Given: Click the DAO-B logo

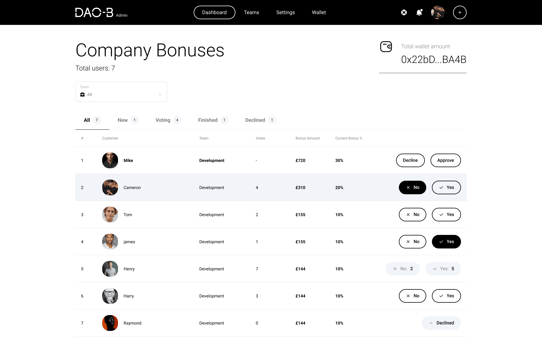Looking at the screenshot, I should (94, 12).
